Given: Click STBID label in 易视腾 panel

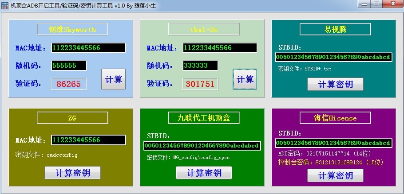Looking at the screenshot, I should [x=290, y=47].
